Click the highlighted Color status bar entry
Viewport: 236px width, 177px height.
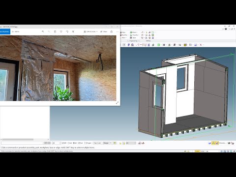click(x=197, y=151)
